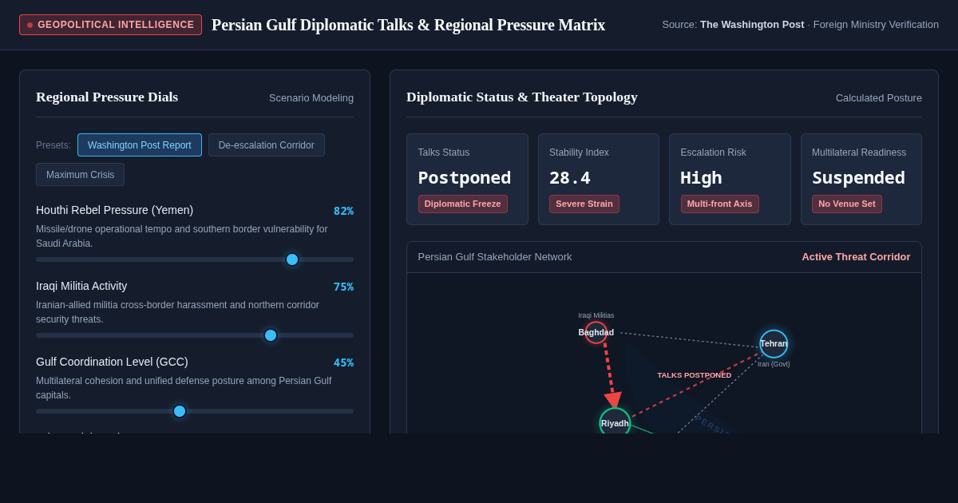Click the page title Persian Gulf Diplomatic Talks
Image resolution: width=958 pixels, height=503 pixels.
point(408,25)
